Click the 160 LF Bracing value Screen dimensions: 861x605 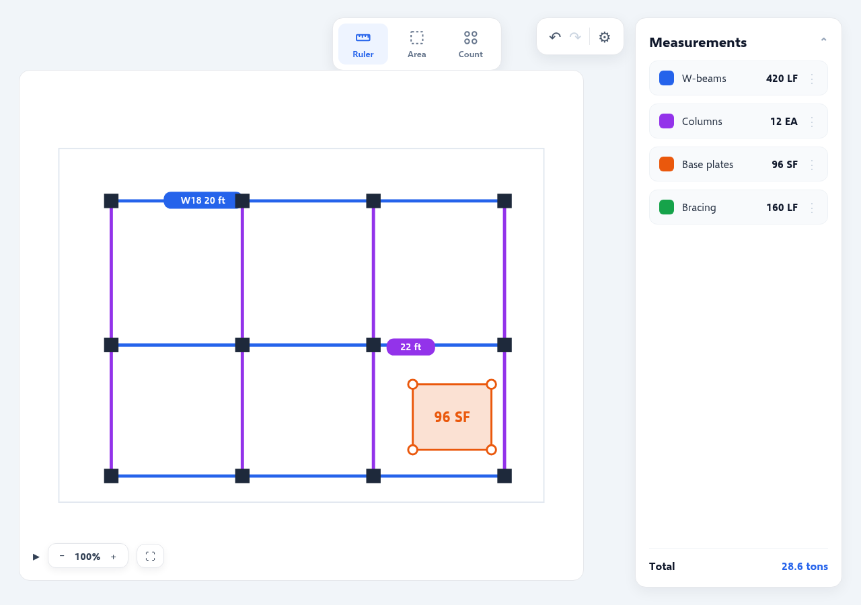coord(782,208)
